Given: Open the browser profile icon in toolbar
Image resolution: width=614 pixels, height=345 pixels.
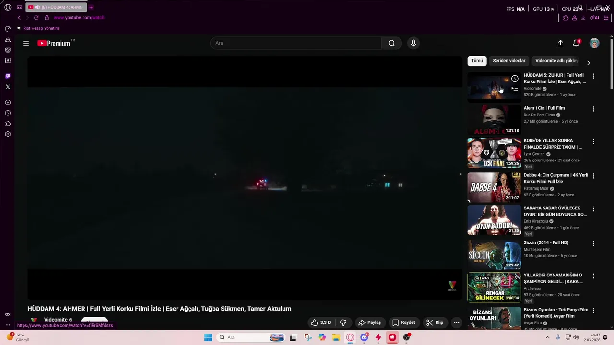Looking at the screenshot, I should click(x=574, y=18).
